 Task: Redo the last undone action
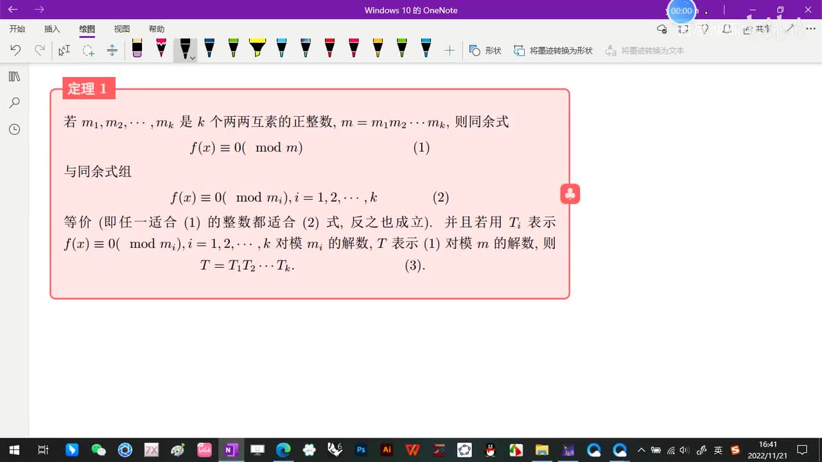click(x=40, y=50)
